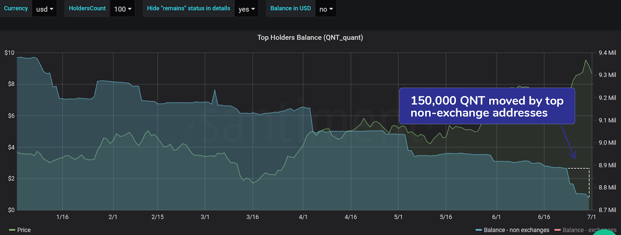Viewport: 621px width, 235px height.
Task: Click the $6 left axis label
Action: pos(11,116)
